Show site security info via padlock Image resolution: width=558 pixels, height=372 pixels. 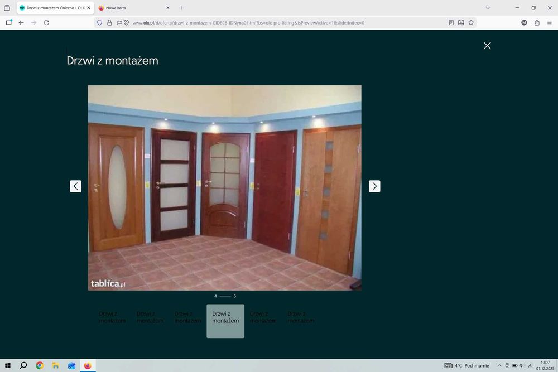coord(109,23)
